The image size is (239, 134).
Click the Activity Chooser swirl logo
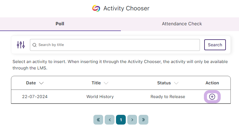tap(96, 8)
